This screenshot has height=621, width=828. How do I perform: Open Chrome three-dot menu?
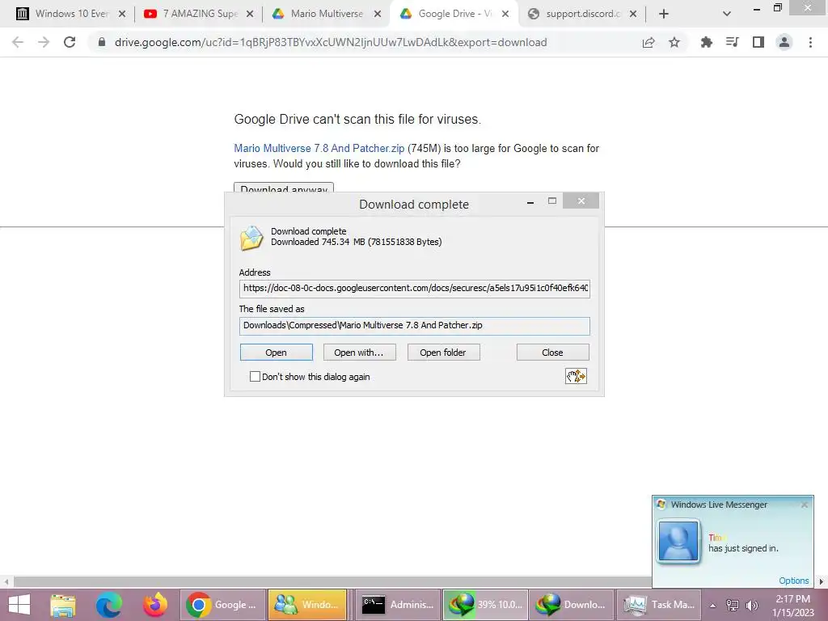810,42
